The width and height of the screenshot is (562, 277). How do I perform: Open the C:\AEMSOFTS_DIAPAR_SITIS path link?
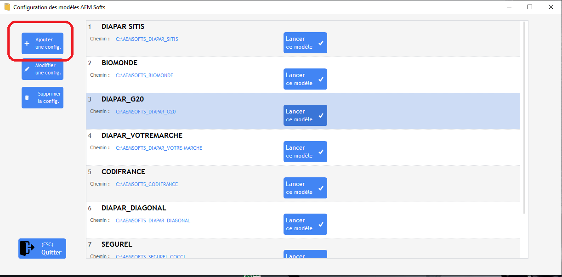coord(147,39)
